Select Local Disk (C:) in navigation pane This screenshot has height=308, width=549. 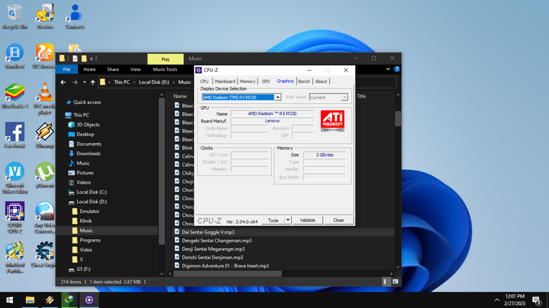91,192
